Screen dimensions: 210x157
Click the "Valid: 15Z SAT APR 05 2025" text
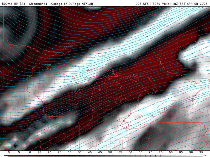tap(185, 4)
